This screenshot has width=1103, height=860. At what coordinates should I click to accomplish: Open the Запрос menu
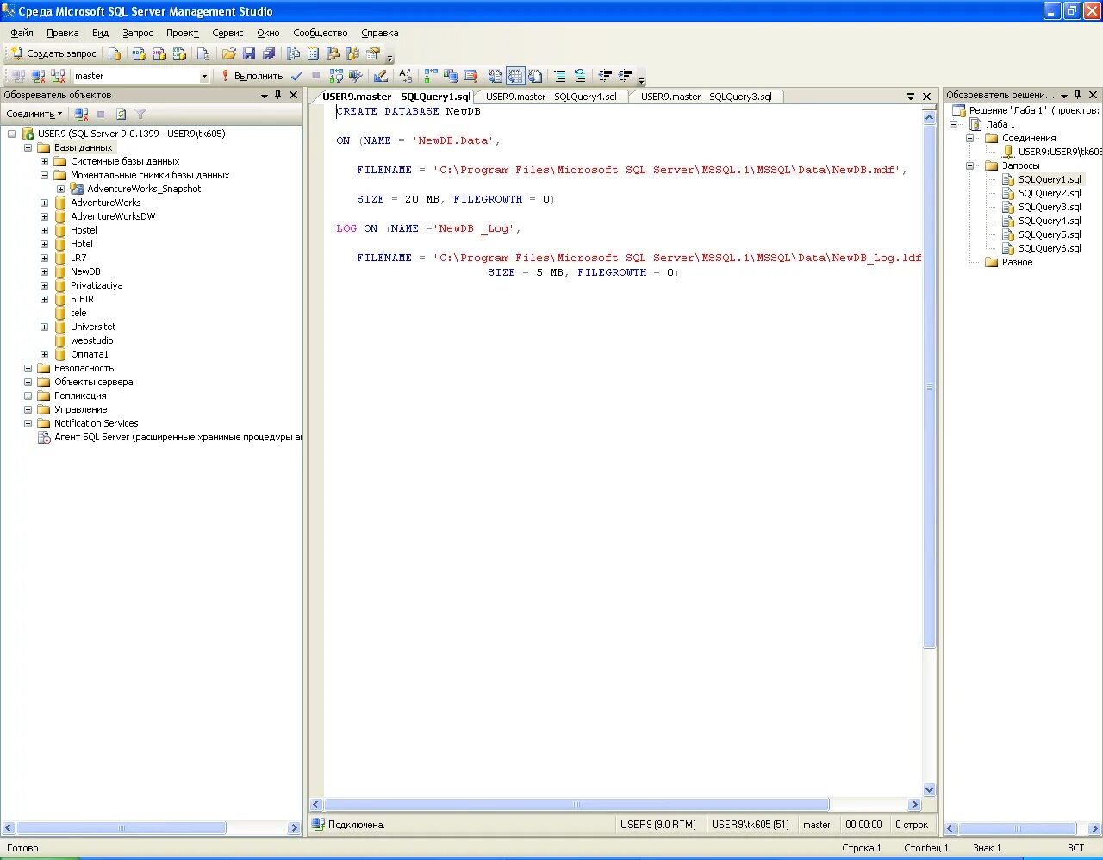pyautogui.click(x=137, y=33)
